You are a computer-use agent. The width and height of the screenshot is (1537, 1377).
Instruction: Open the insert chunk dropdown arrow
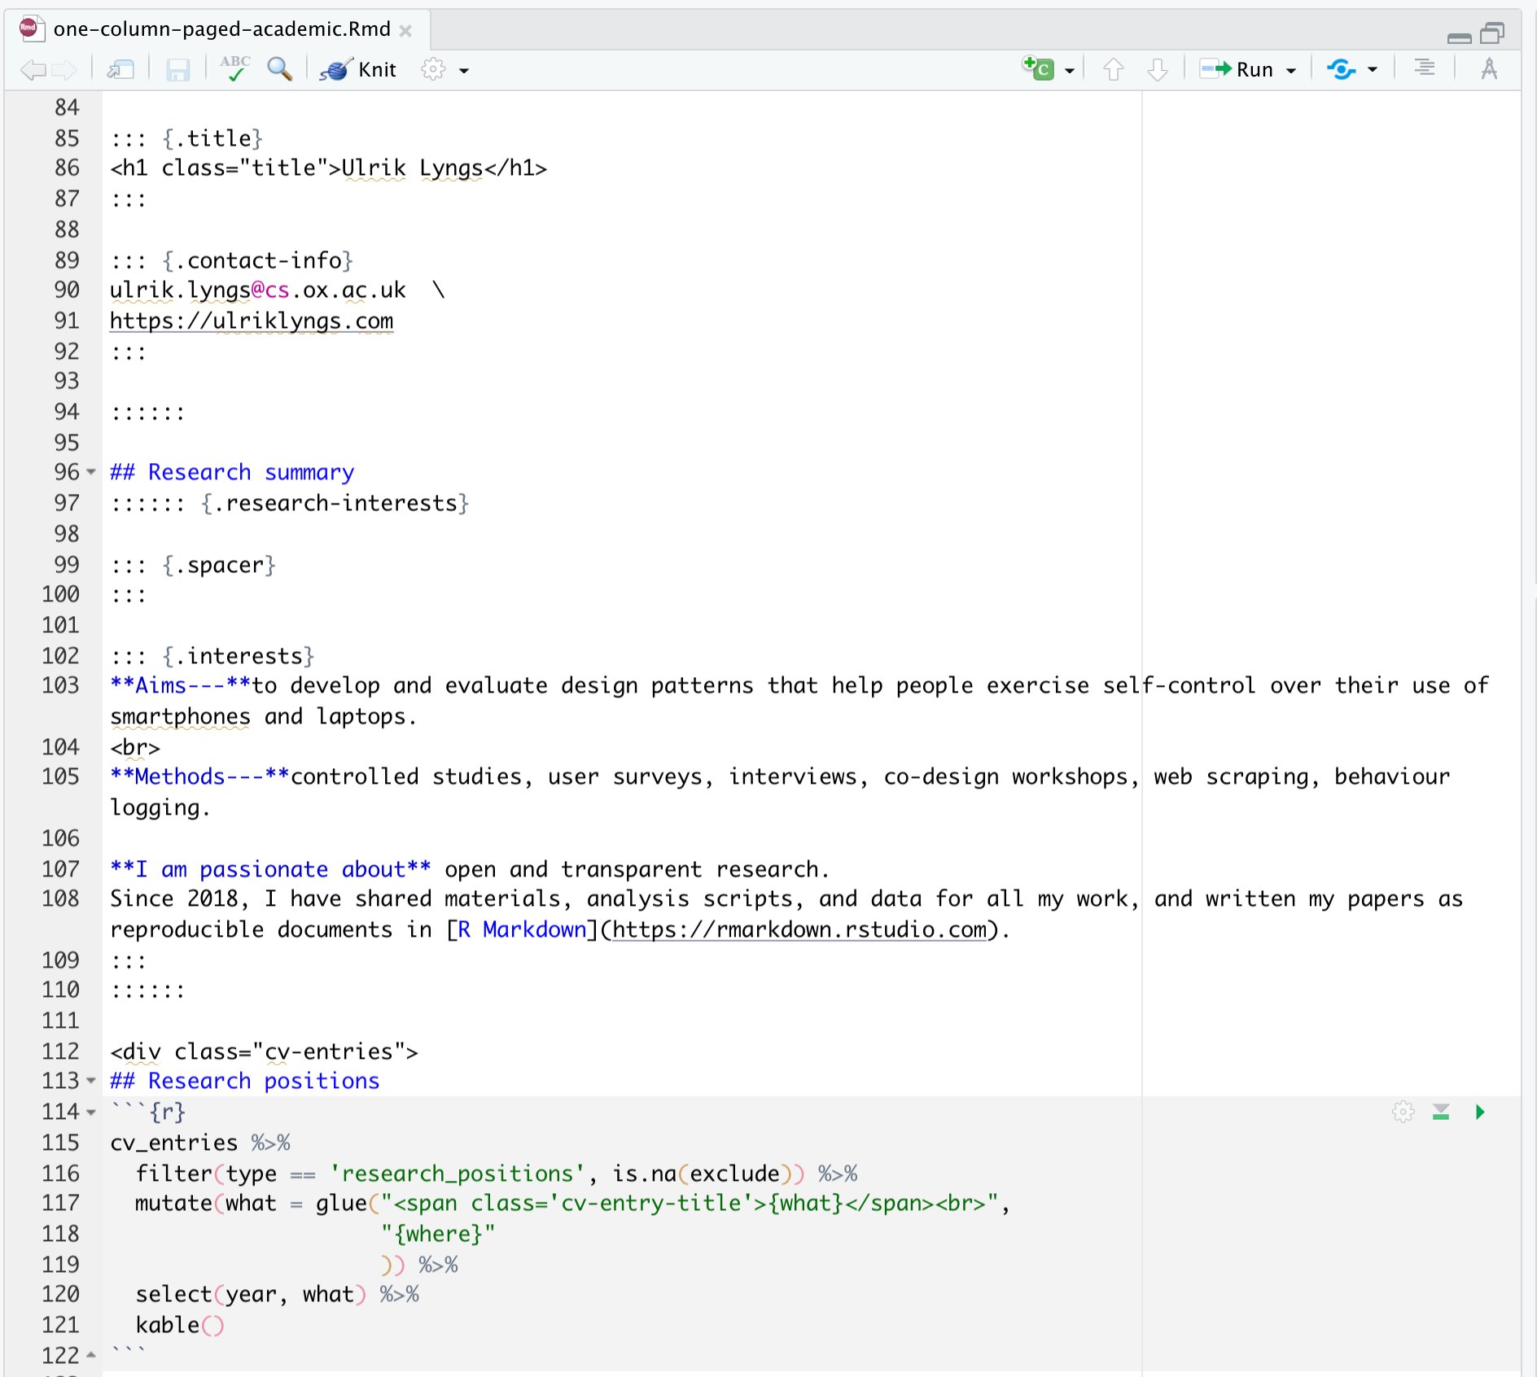pos(1071,69)
